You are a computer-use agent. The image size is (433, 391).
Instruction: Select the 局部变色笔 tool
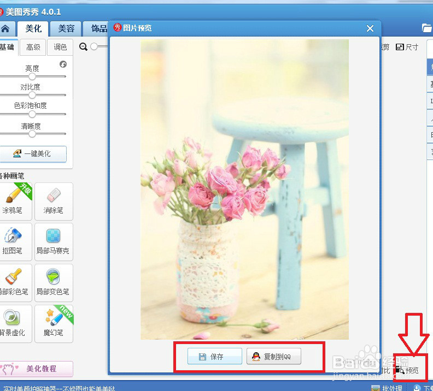click(x=54, y=283)
